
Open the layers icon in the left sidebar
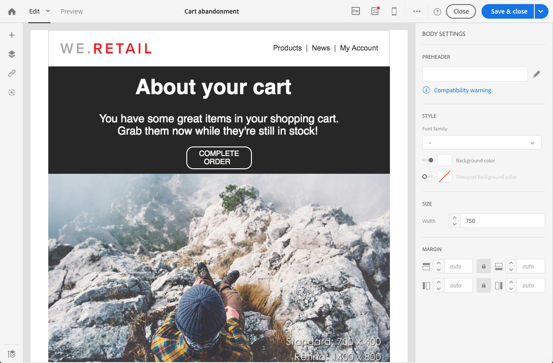(x=12, y=54)
